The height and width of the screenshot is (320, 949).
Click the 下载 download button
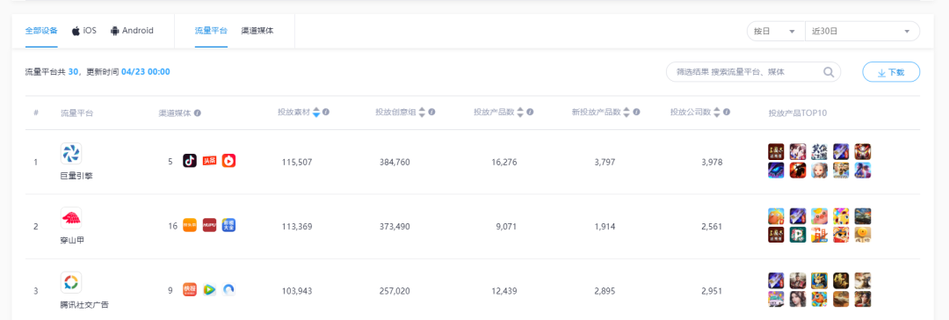[891, 72]
